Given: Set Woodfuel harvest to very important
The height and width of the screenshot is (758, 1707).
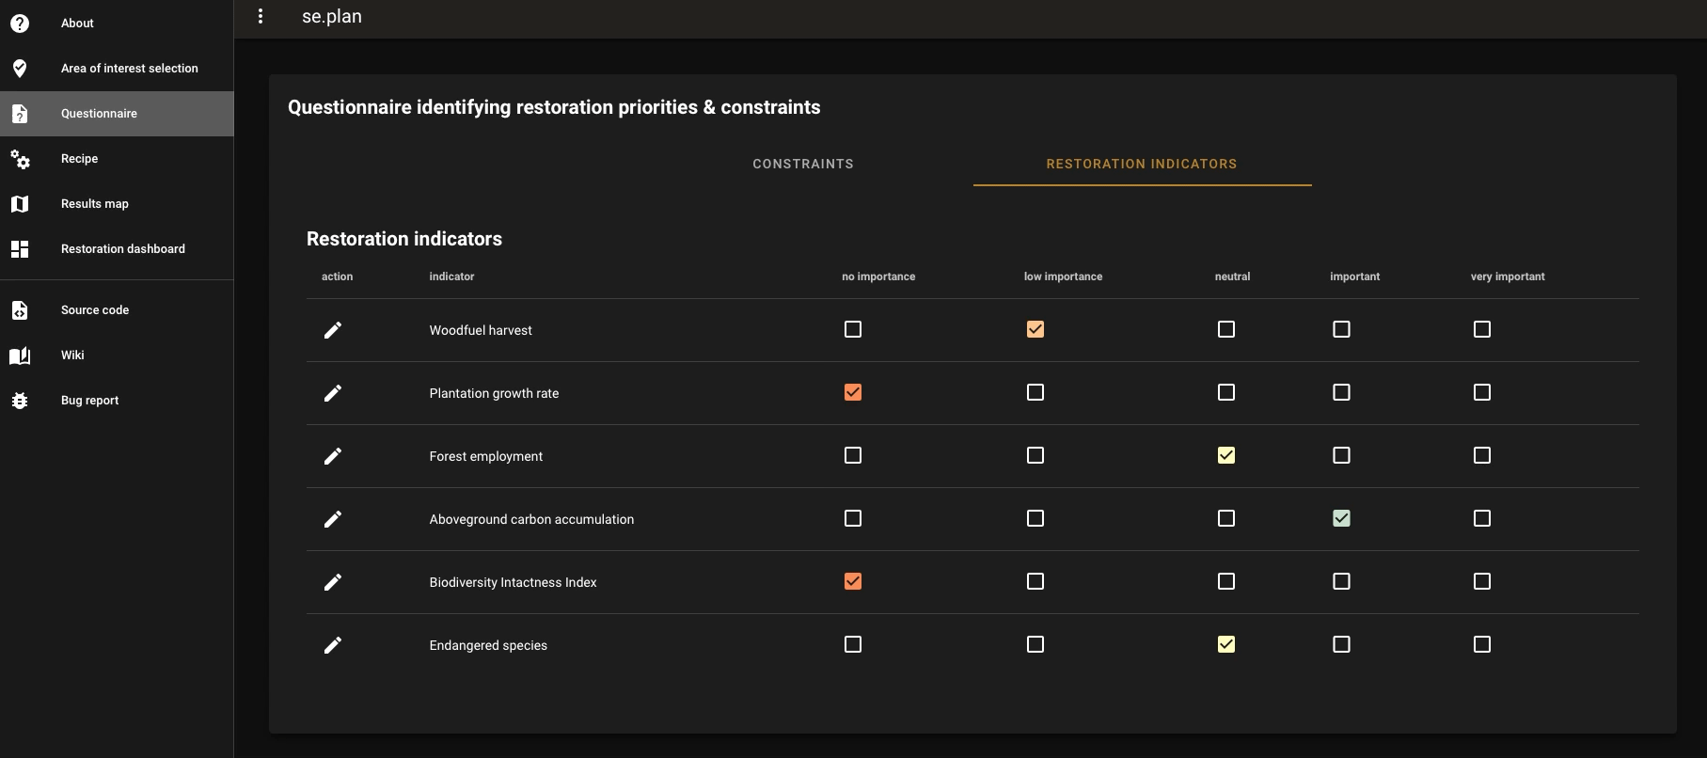Looking at the screenshot, I should coord(1481,329).
